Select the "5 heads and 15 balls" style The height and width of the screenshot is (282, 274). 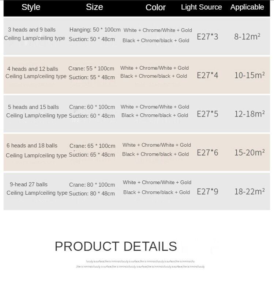point(33,107)
